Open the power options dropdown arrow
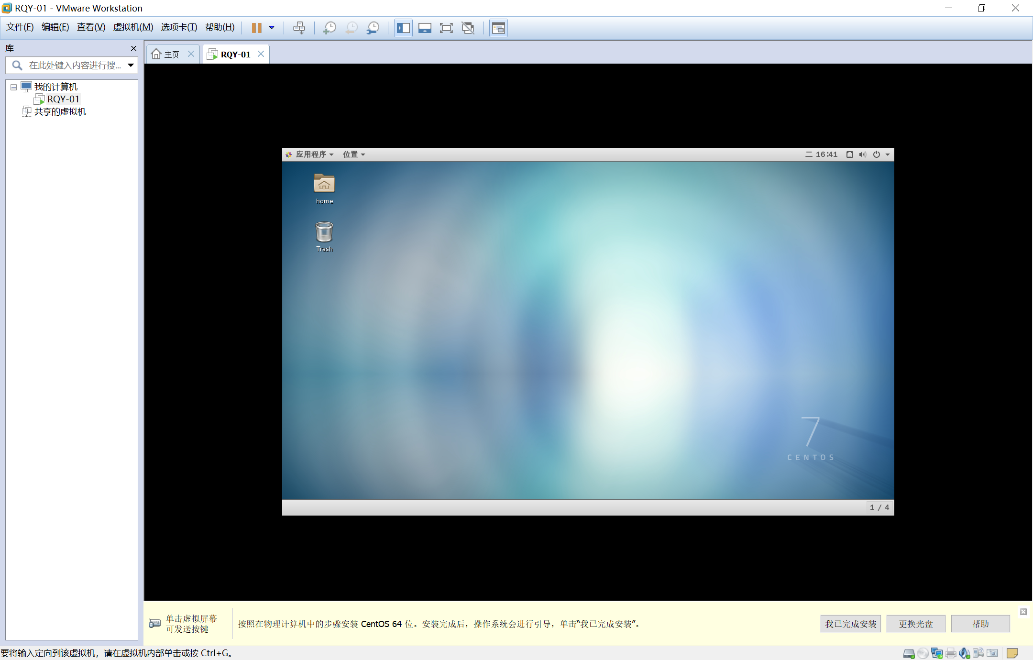The height and width of the screenshot is (660, 1033). click(x=272, y=28)
